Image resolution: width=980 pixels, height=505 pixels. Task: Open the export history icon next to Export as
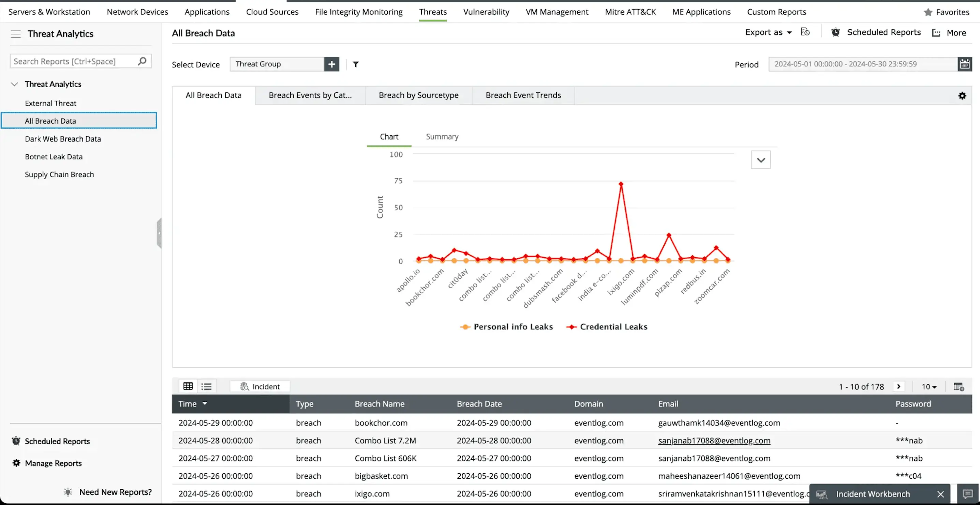click(x=805, y=32)
